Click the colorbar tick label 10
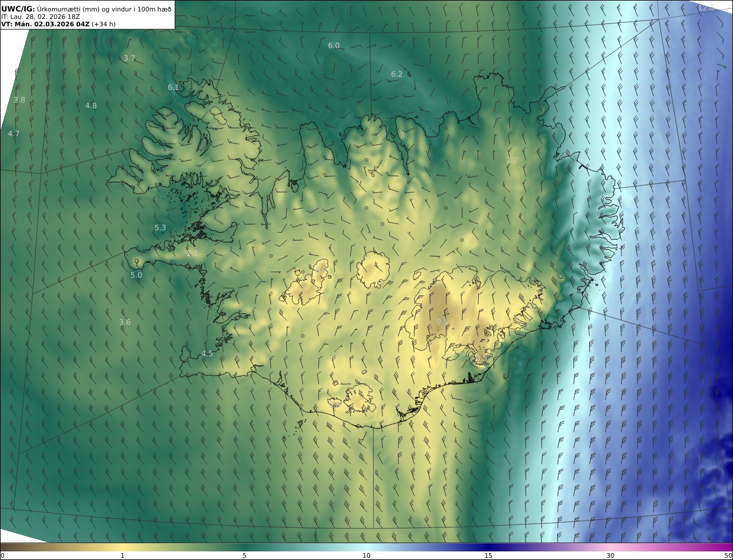733x560 pixels. pyautogui.click(x=366, y=555)
